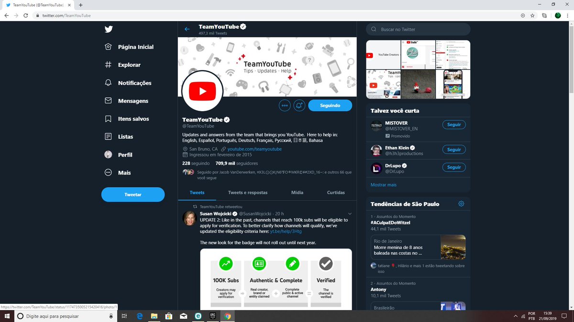Go back with the profile header arrow
This screenshot has height=322, width=574.
[x=187, y=29]
